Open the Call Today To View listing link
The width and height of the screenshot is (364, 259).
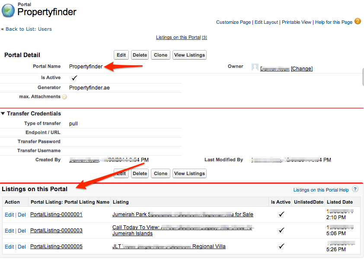click(182, 230)
